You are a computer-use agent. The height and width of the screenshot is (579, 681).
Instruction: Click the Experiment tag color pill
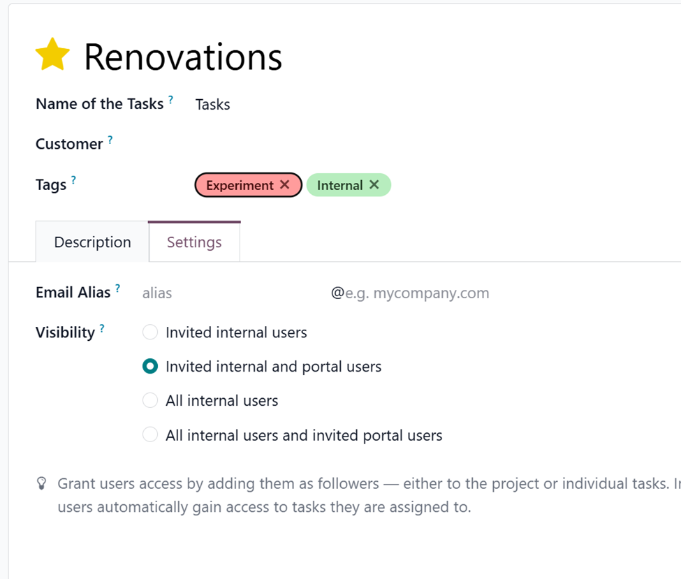tap(239, 185)
